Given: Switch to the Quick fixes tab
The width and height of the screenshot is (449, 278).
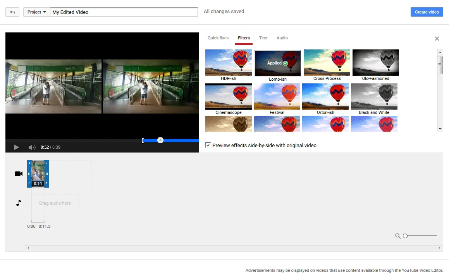Looking at the screenshot, I should coord(218,38).
